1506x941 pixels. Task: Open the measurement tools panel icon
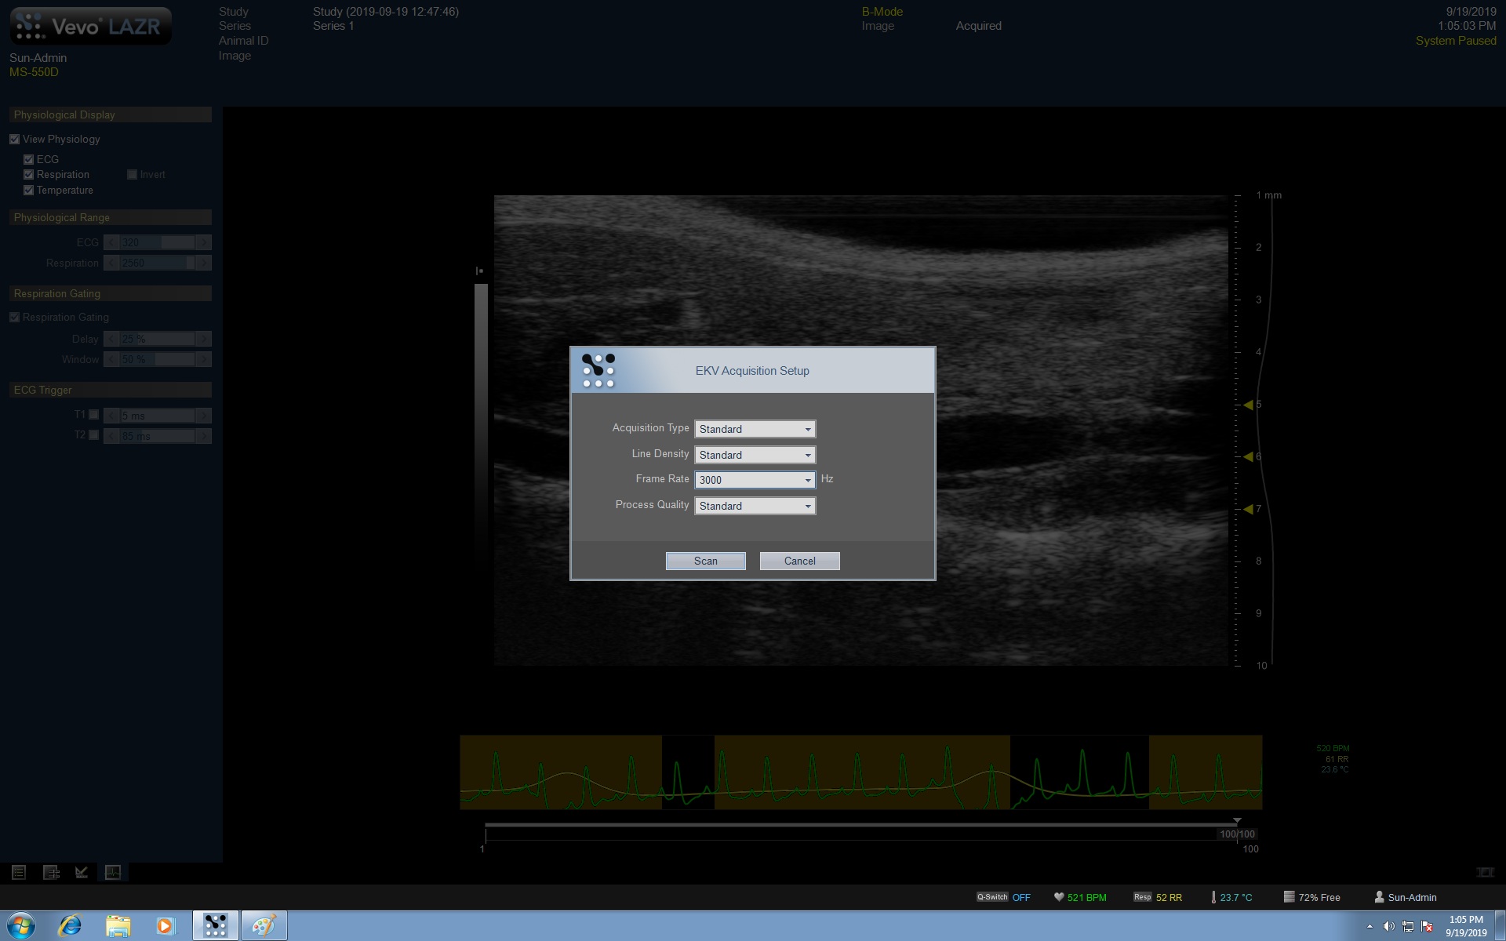coord(82,872)
